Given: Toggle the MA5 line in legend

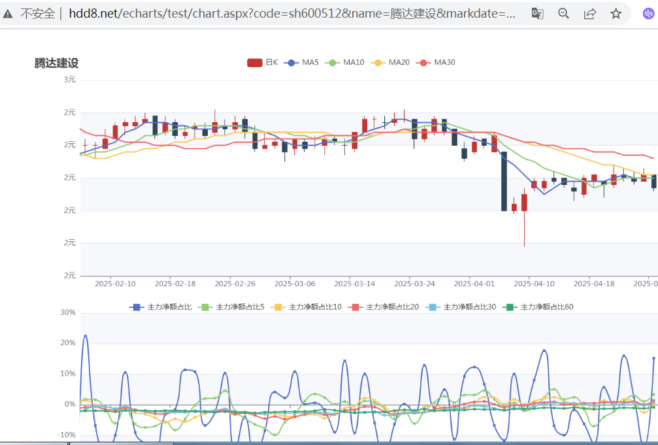Looking at the screenshot, I should coord(301,62).
